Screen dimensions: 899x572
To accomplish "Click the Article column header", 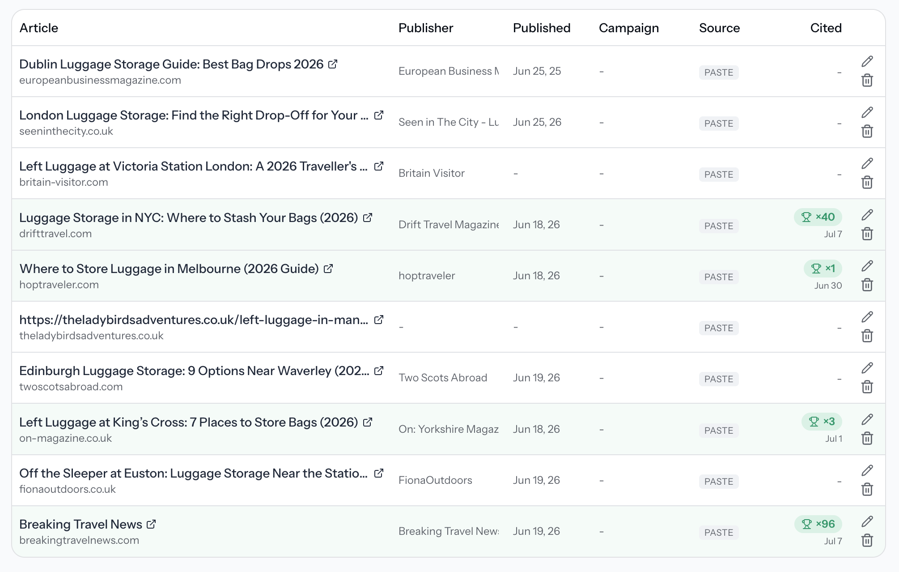I will [39, 28].
